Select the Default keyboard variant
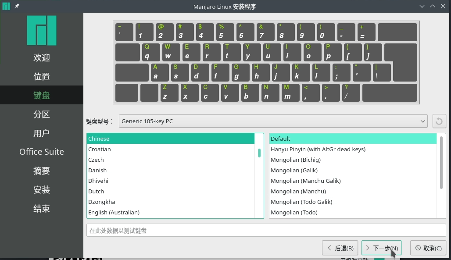This screenshot has height=260, width=451. pos(353,139)
